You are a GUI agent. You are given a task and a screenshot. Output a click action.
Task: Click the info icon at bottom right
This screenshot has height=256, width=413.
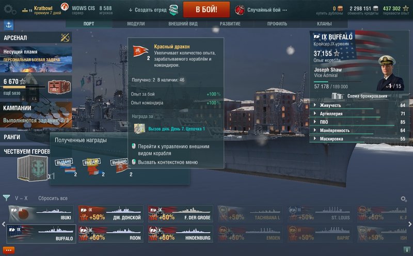407,250
